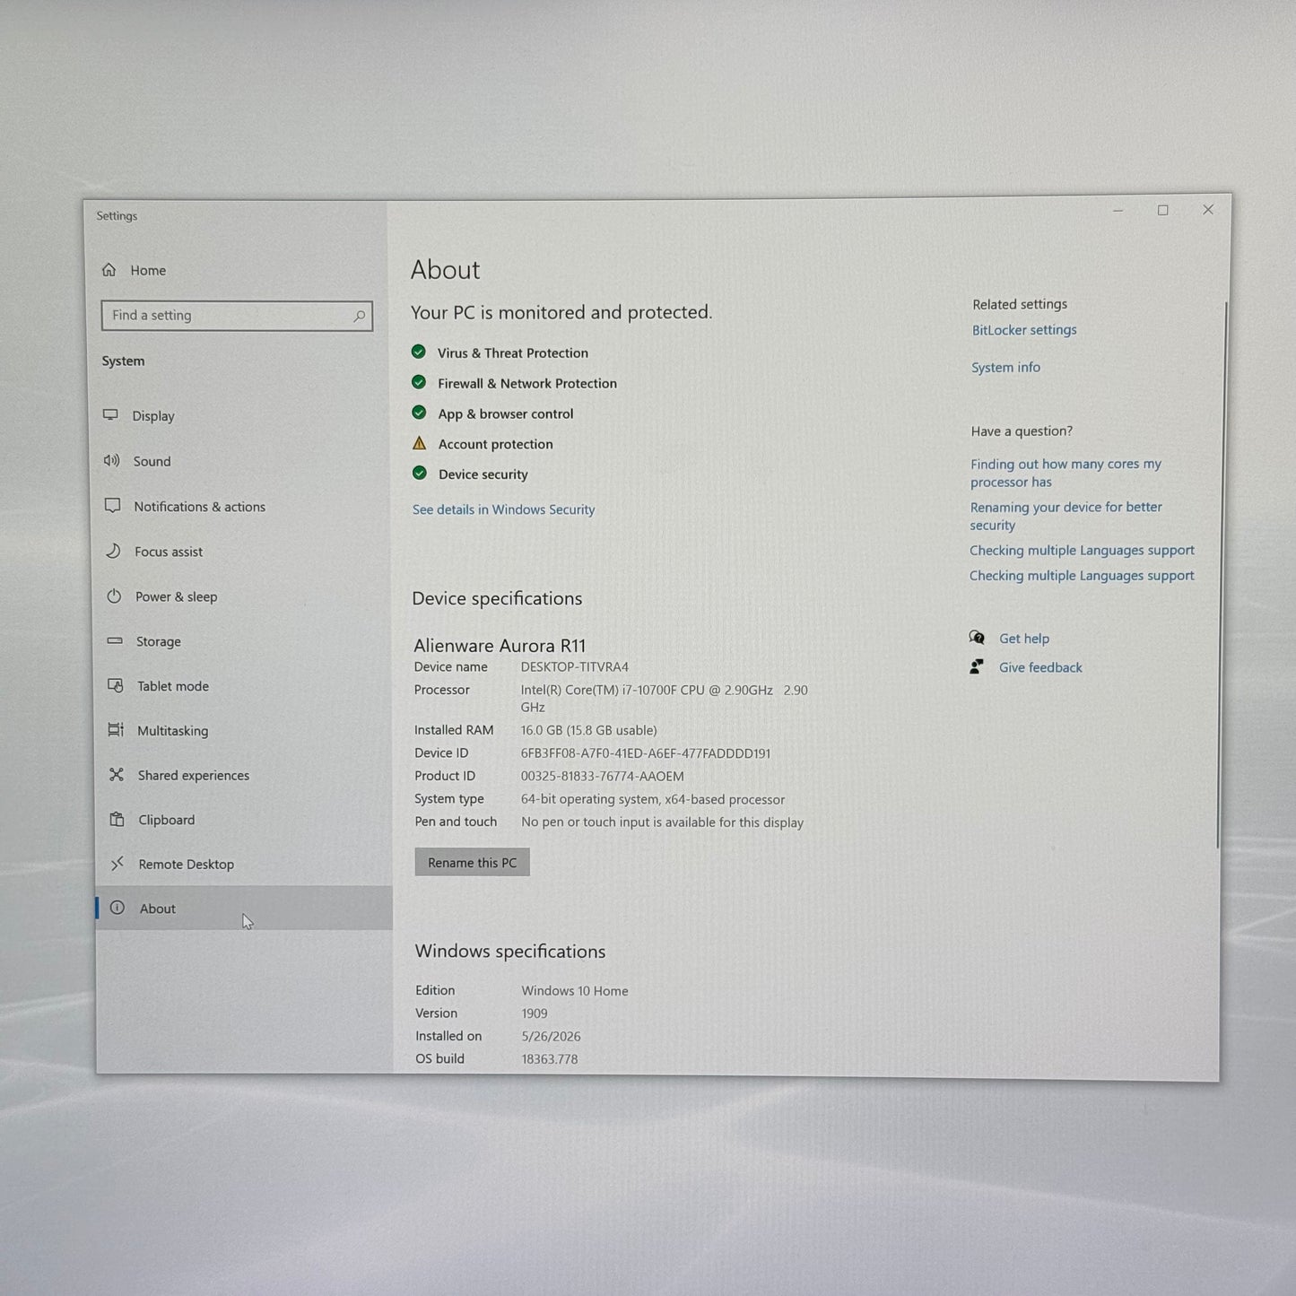Click the Clipboard icon
1296x1296 pixels.
117,819
